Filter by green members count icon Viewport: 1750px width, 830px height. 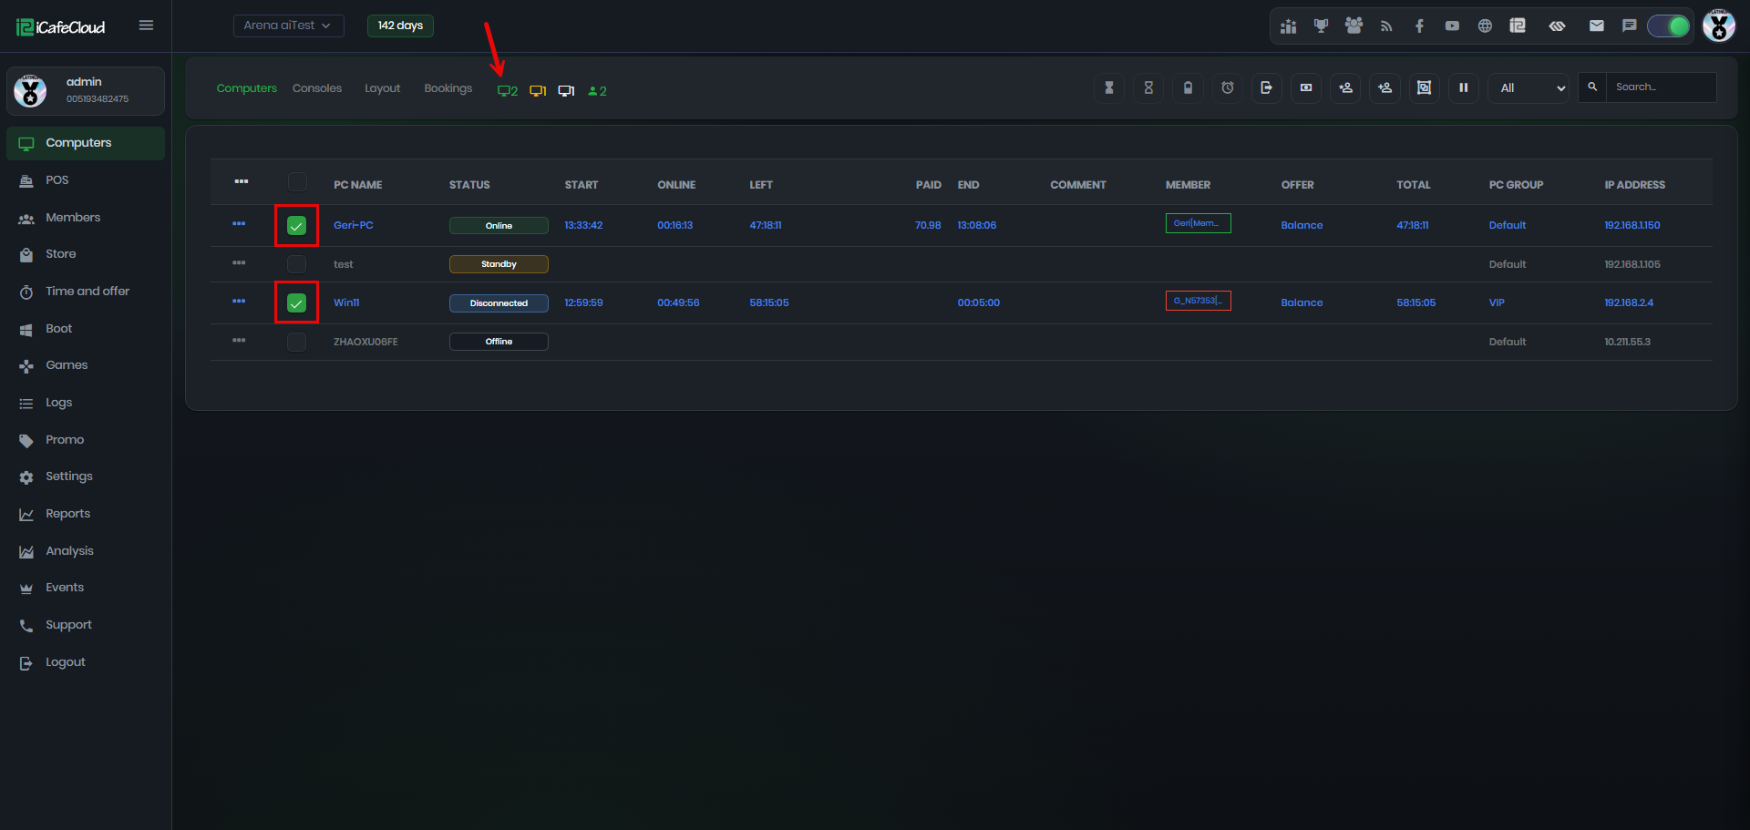tap(597, 91)
